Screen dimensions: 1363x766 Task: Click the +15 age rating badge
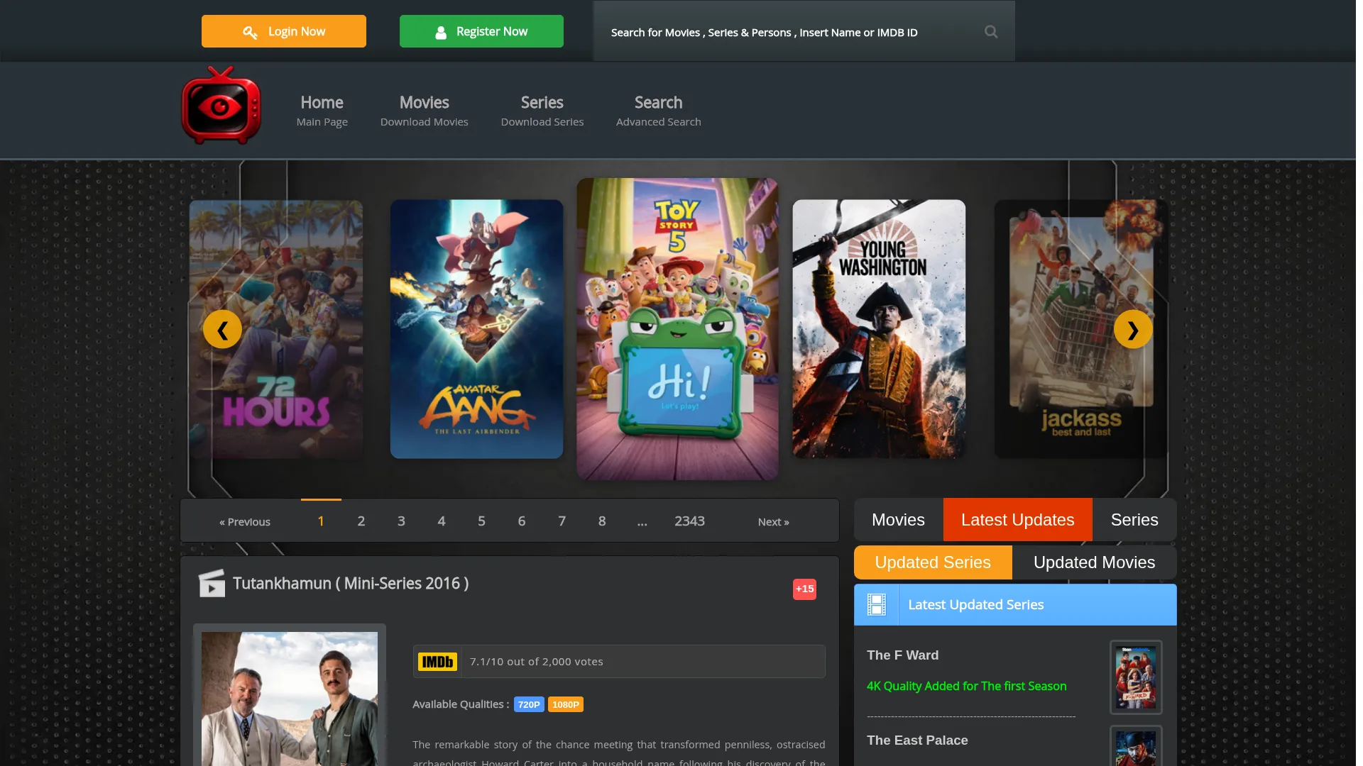pyautogui.click(x=804, y=589)
